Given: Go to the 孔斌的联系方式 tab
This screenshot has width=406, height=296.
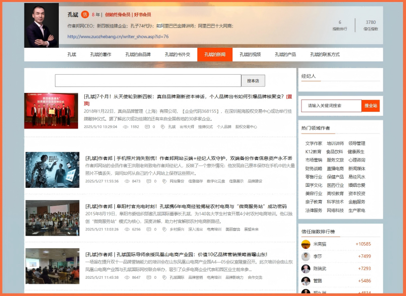Looking at the screenshot, I should tap(325, 54).
